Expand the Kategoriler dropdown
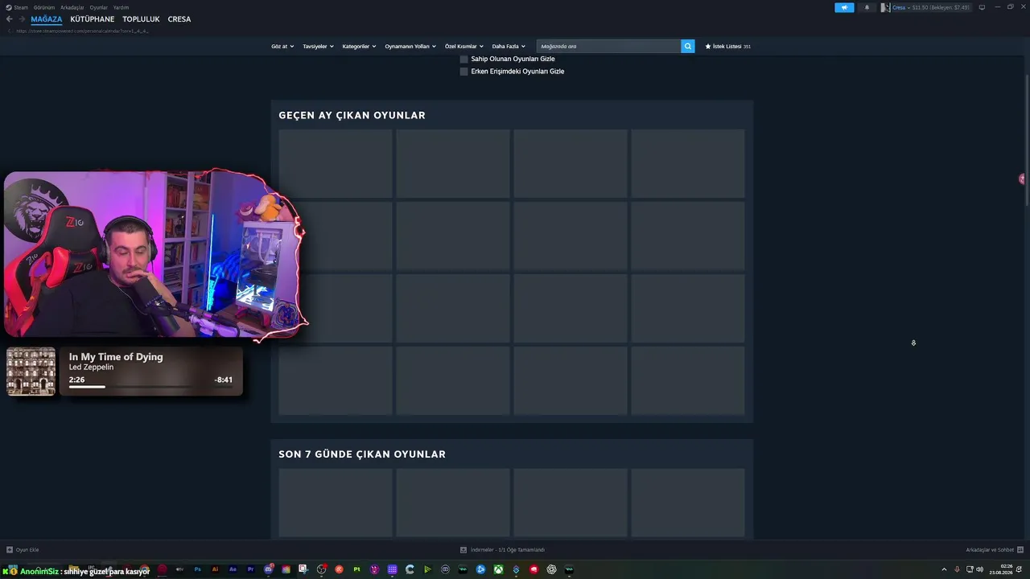This screenshot has width=1030, height=579. click(359, 47)
